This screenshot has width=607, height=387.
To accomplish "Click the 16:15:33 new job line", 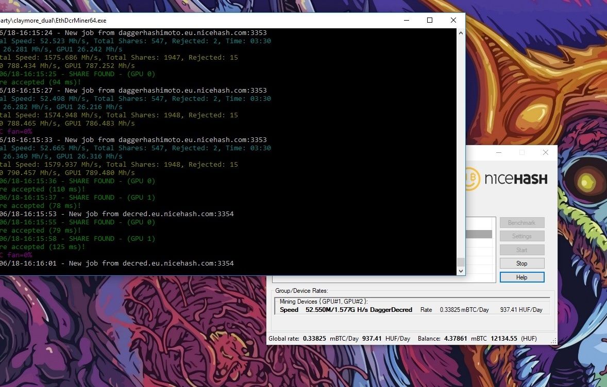I will [x=133, y=139].
